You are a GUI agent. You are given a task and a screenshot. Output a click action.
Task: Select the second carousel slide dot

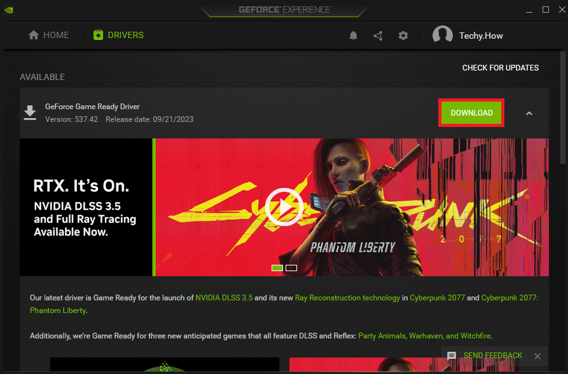(291, 268)
